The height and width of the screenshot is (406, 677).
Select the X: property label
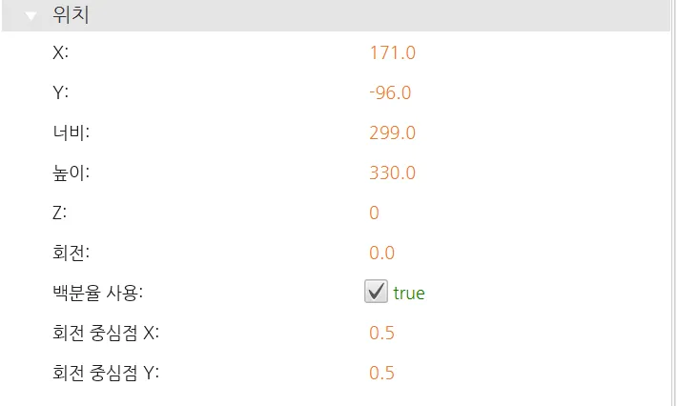click(61, 52)
